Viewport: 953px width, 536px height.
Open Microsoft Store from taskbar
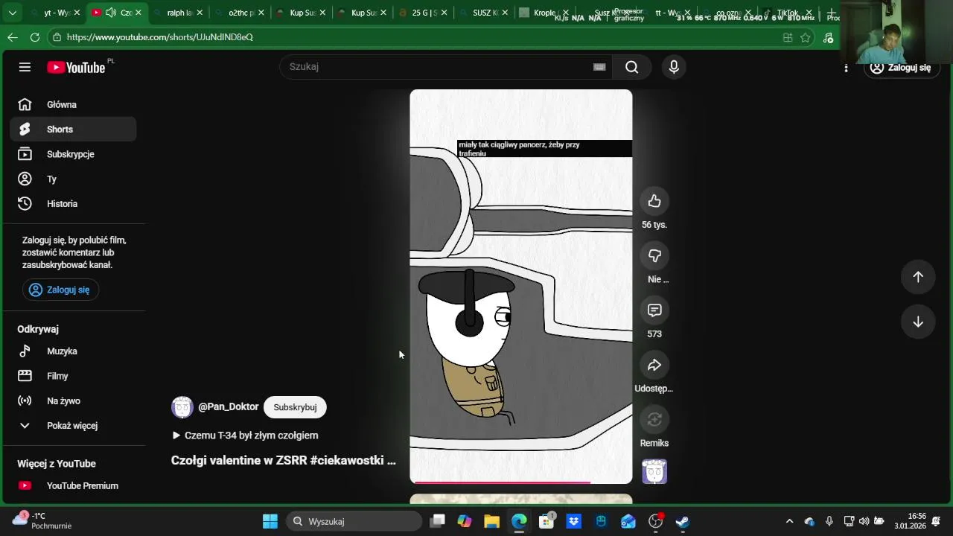546,521
